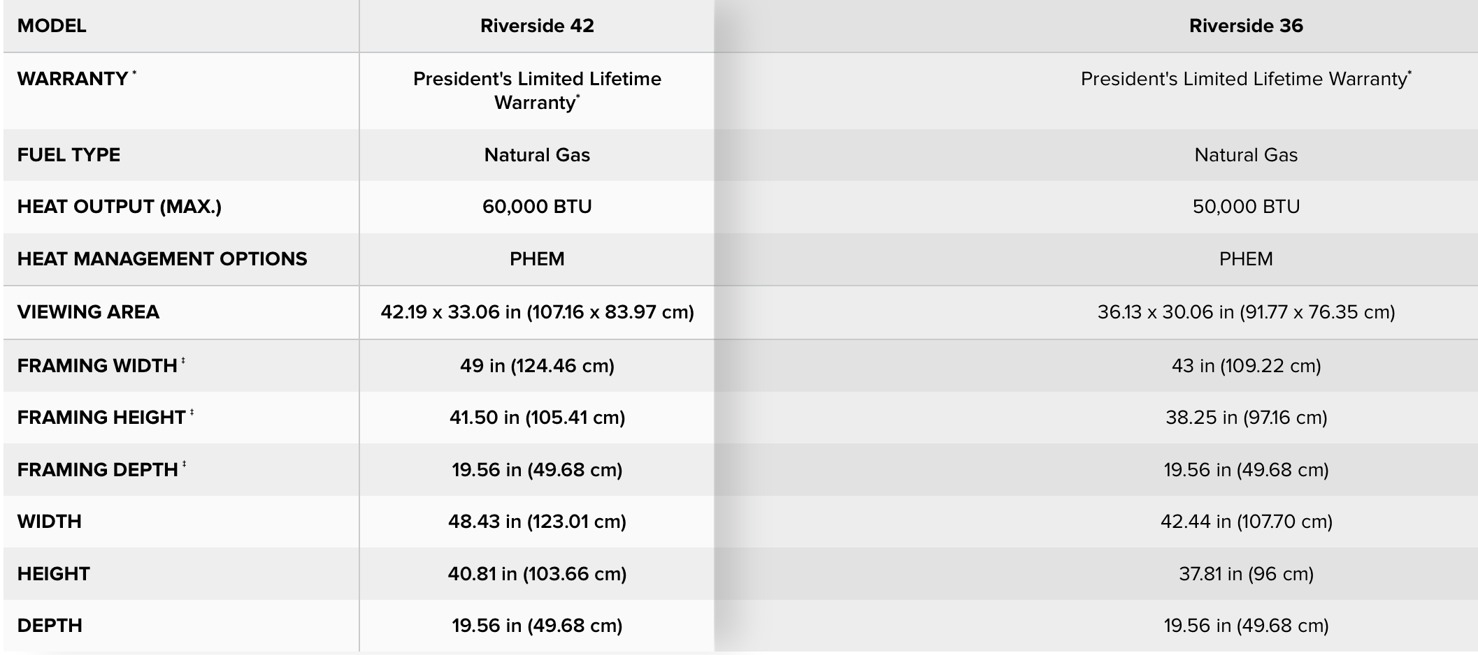
Task: Select the 42.19 x 33.06 in viewing area
Action: pos(537,312)
